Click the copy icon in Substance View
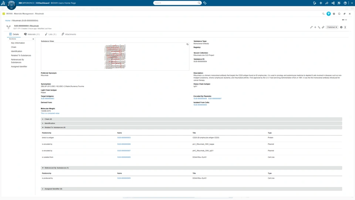 pos(187,44)
